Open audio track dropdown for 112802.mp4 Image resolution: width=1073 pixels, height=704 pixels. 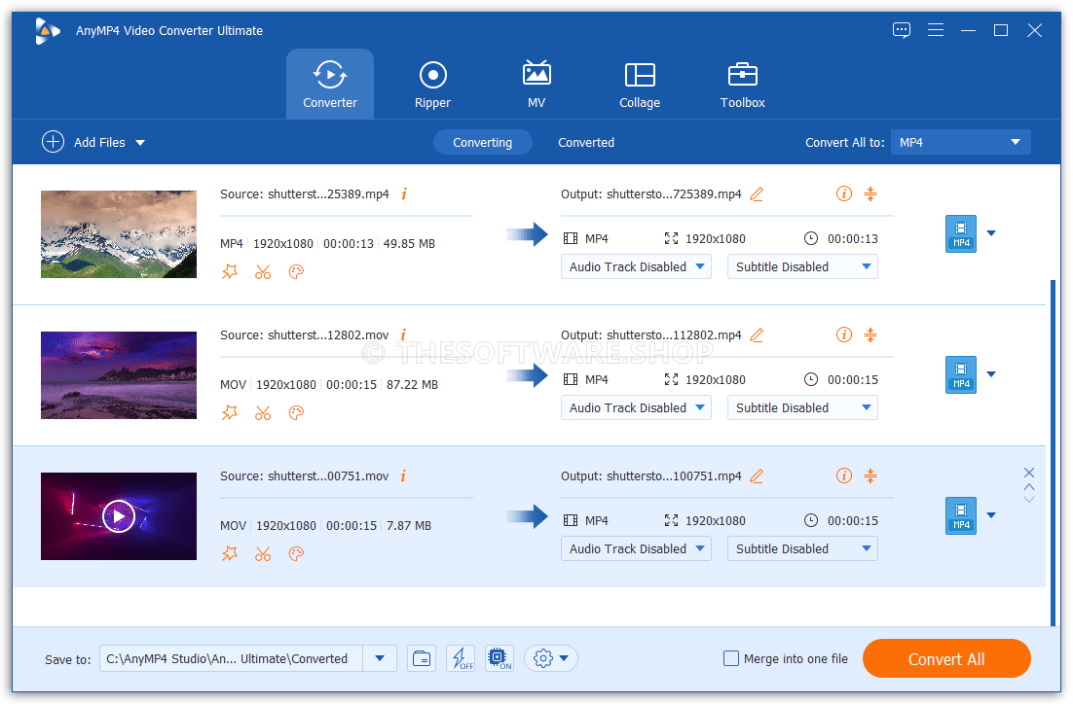[636, 407]
